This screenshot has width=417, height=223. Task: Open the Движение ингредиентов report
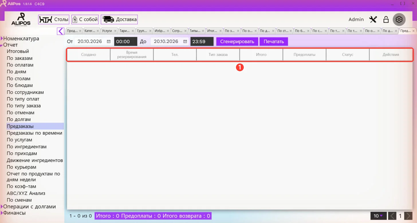(x=35, y=160)
